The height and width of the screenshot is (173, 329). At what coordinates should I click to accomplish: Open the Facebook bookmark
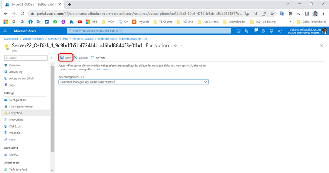point(31,22)
